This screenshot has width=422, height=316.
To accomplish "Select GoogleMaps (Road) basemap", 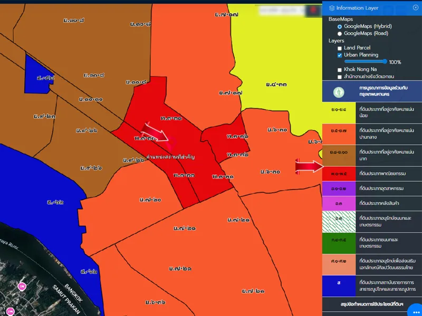I will [340, 33].
